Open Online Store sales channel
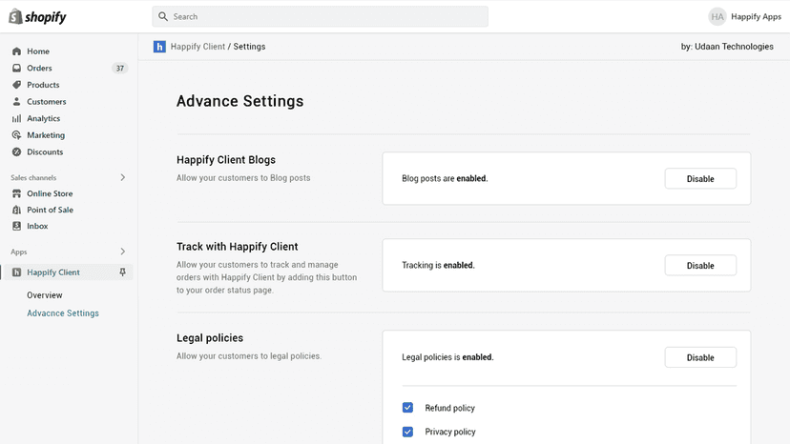Viewport: 790px width, 444px height. click(x=50, y=193)
